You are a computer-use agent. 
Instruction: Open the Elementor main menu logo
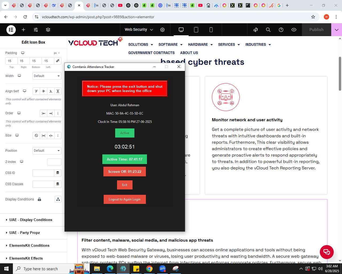(11, 30)
